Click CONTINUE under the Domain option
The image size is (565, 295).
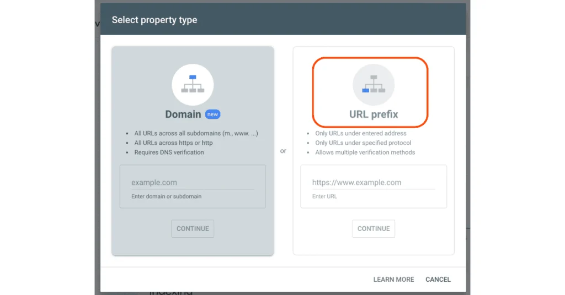pyautogui.click(x=193, y=228)
